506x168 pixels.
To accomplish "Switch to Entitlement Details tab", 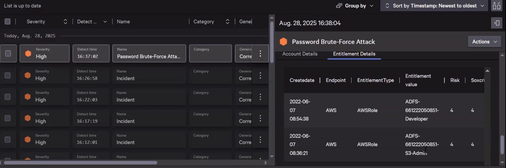I will [354, 54].
